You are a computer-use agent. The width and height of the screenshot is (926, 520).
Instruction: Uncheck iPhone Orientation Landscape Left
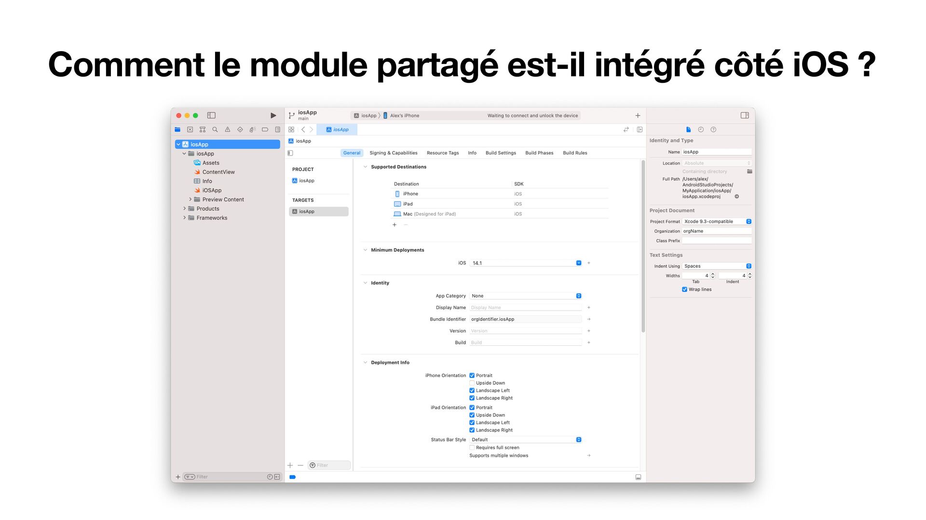(472, 390)
